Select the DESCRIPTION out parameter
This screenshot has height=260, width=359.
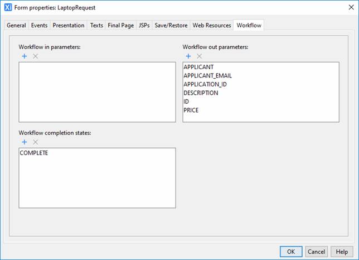click(x=201, y=93)
